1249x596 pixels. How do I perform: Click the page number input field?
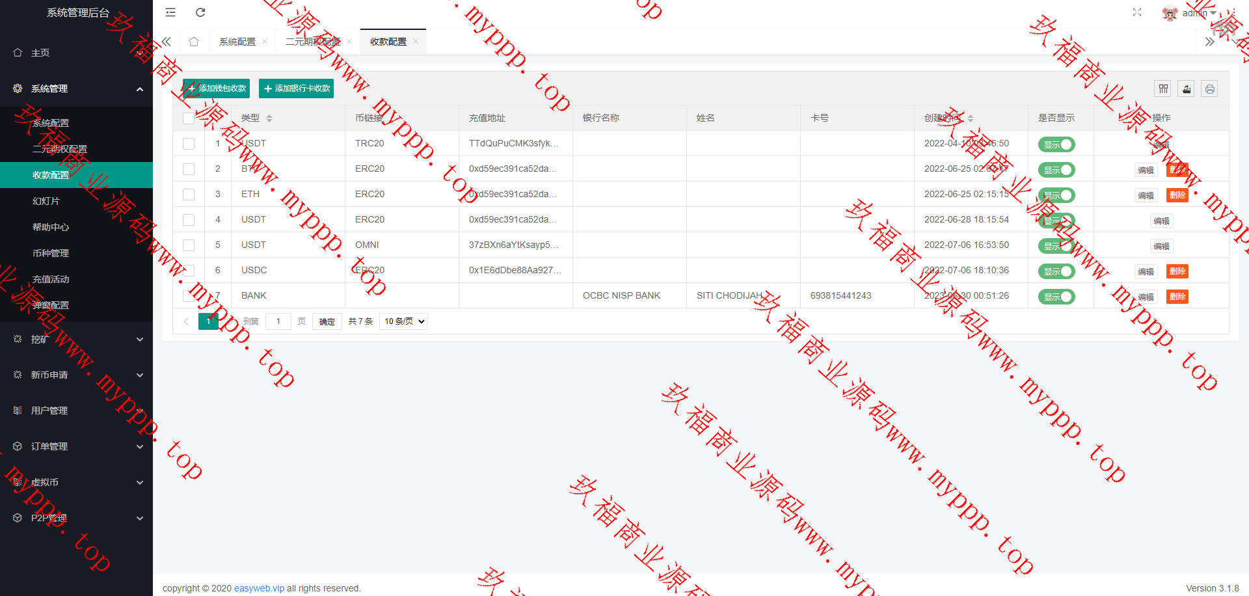pyautogui.click(x=278, y=321)
